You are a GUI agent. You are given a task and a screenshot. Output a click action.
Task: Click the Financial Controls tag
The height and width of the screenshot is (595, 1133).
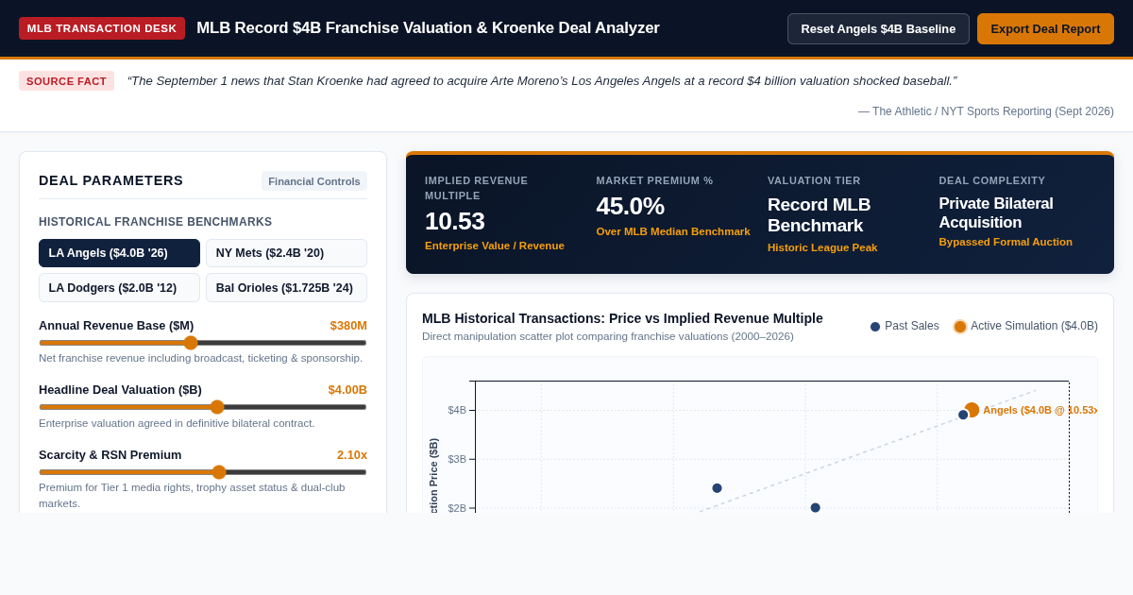pos(314,181)
